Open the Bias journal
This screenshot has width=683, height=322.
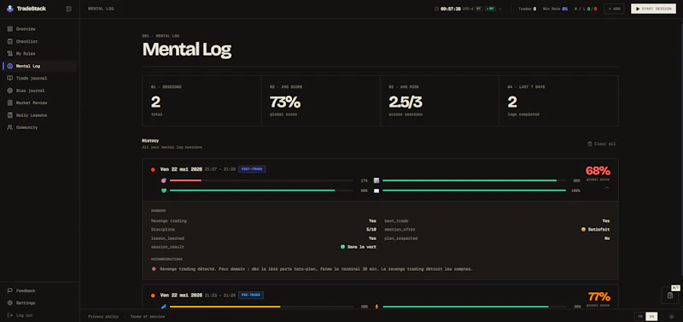39,91
